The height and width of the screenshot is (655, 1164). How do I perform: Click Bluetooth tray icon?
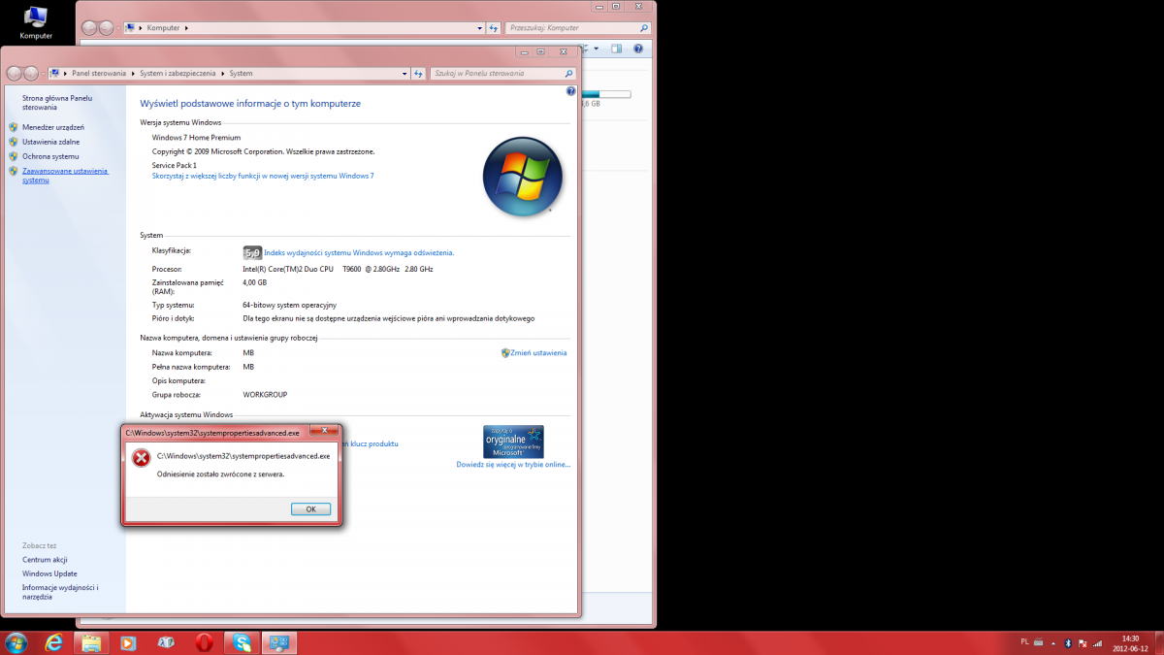click(x=1068, y=642)
